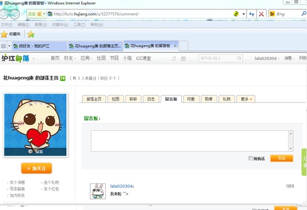Select the 社团 profile tab
The width and height of the screenshot is (307, 210).
click(x=115, y=99)
